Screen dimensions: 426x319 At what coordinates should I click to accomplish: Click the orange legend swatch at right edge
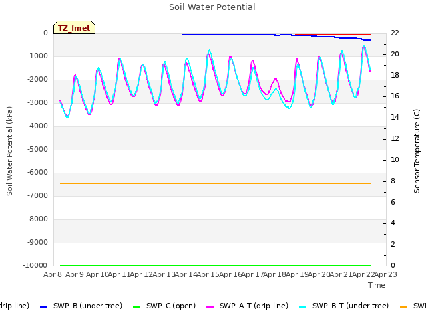[x=404, y=307]
